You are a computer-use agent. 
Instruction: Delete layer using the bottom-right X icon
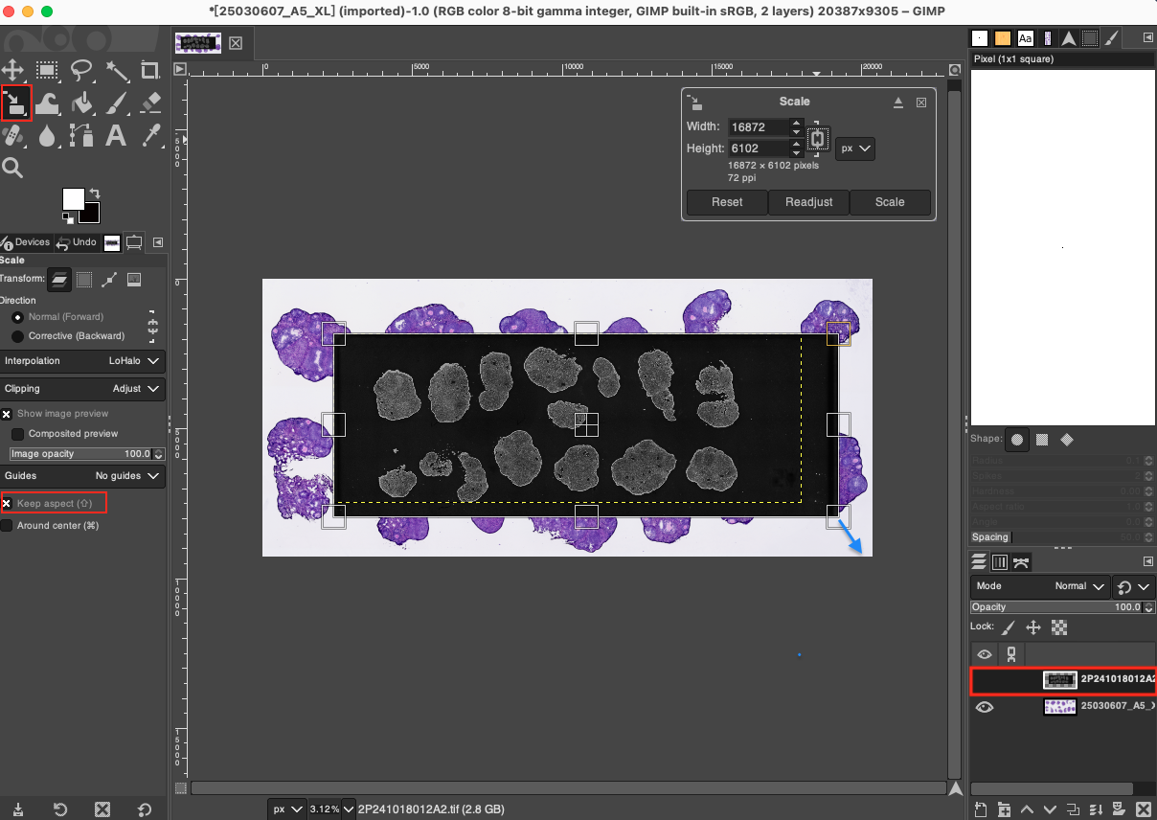(1143, 809)
